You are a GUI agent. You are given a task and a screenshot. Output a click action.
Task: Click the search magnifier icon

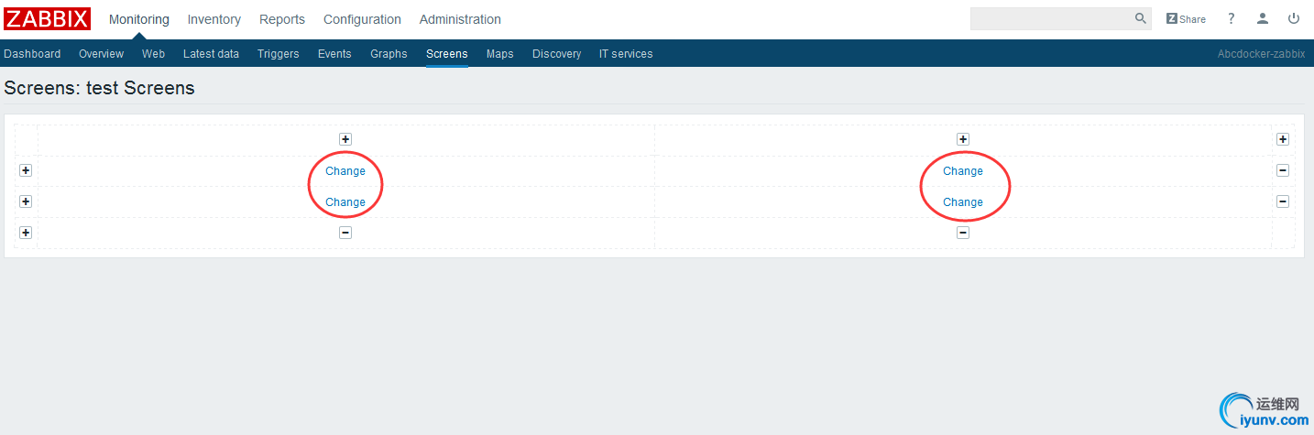tap(1141, 18)
